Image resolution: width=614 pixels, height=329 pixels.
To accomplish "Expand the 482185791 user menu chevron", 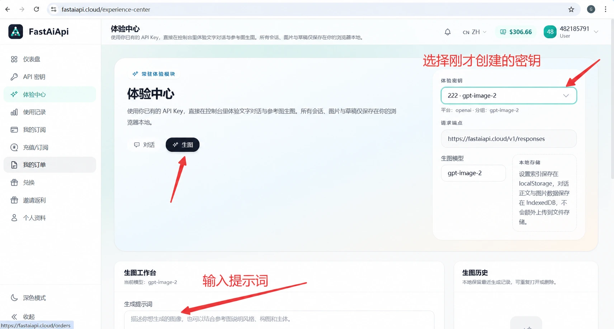I will click(596, 32).
